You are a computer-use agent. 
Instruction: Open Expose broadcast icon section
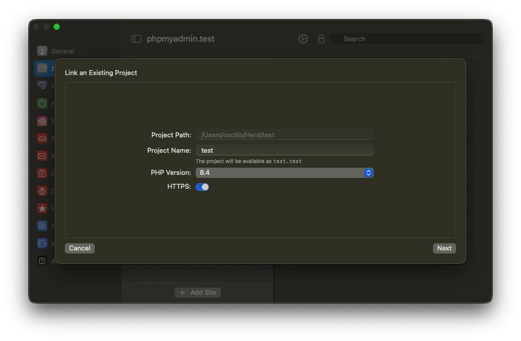(x=42, y=121)
